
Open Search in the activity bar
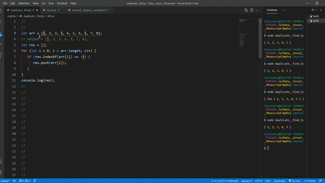1,21
